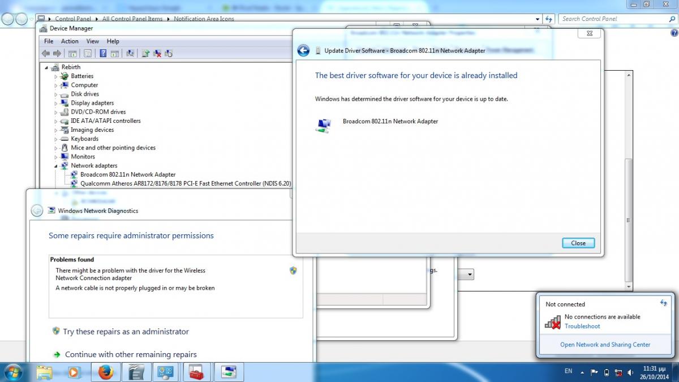Screen dimensions: 679x382
Task: Click the Action Pane toolbar icon in Device Manager
Action: coord(115,53)
